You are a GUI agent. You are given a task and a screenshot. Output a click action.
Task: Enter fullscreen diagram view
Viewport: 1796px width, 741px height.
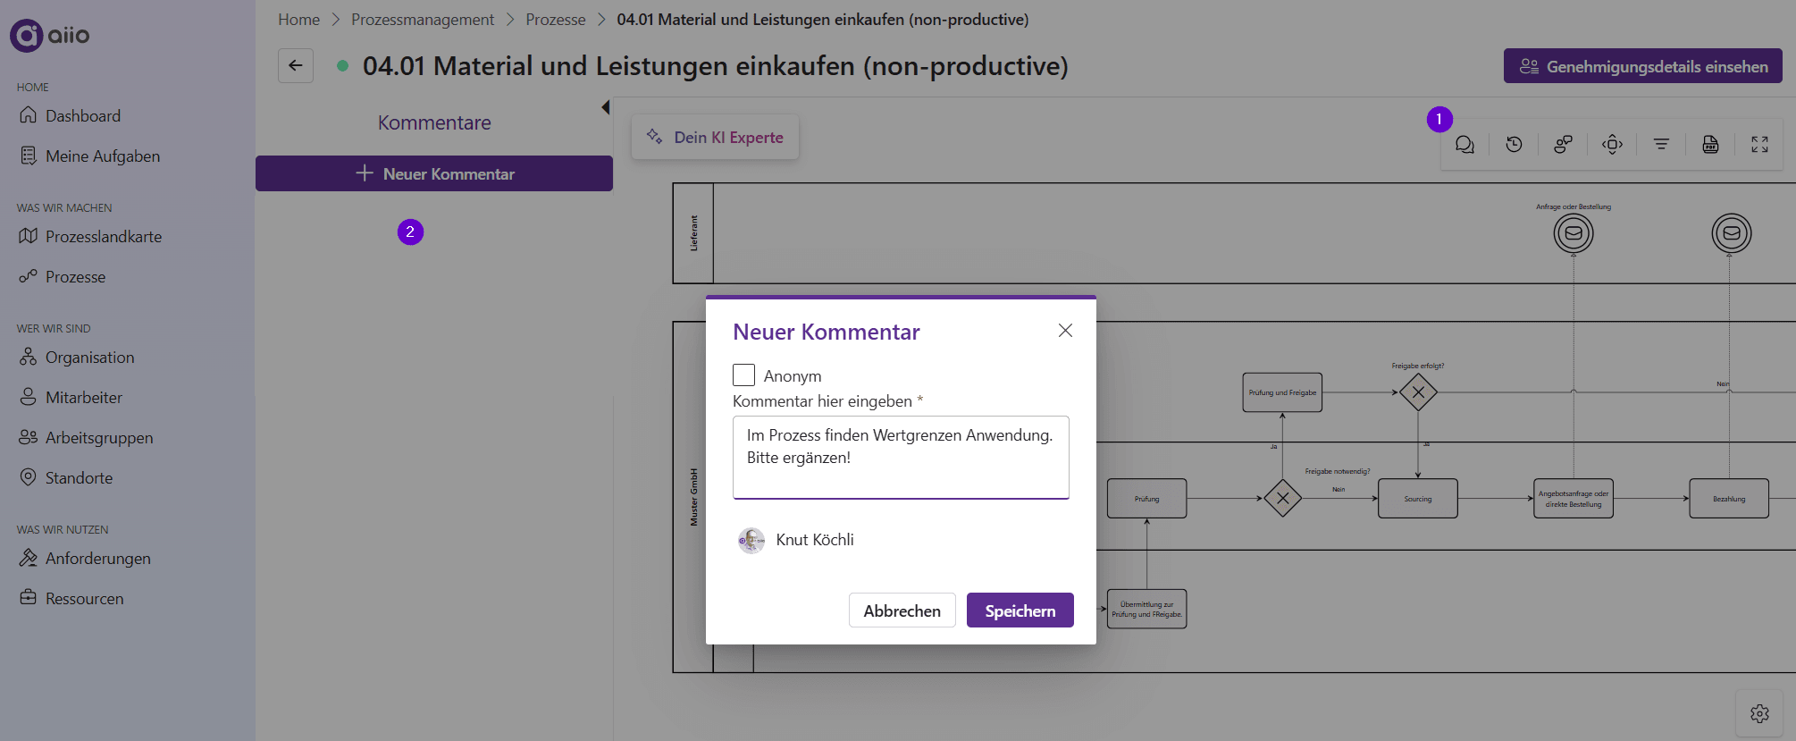tap(1759, 145)
